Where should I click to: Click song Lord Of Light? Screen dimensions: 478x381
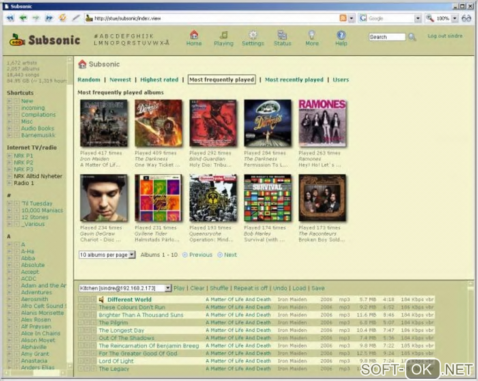coord(116,361)
